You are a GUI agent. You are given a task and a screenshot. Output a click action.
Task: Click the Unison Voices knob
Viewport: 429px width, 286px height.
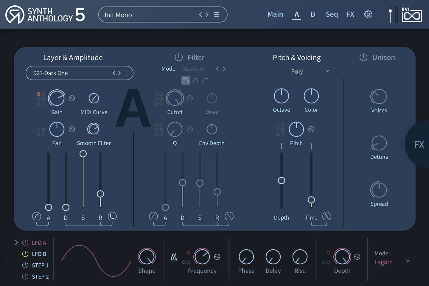pyautogui.click(x=379, y=97)
